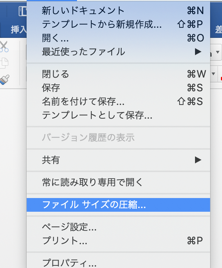222x268 pixels.
Task: Choose 常に読み取り専用で開く option
Action: 118,182
